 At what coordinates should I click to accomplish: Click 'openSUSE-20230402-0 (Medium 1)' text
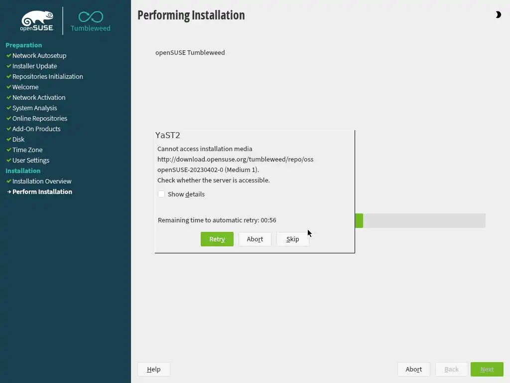(208, 170)
